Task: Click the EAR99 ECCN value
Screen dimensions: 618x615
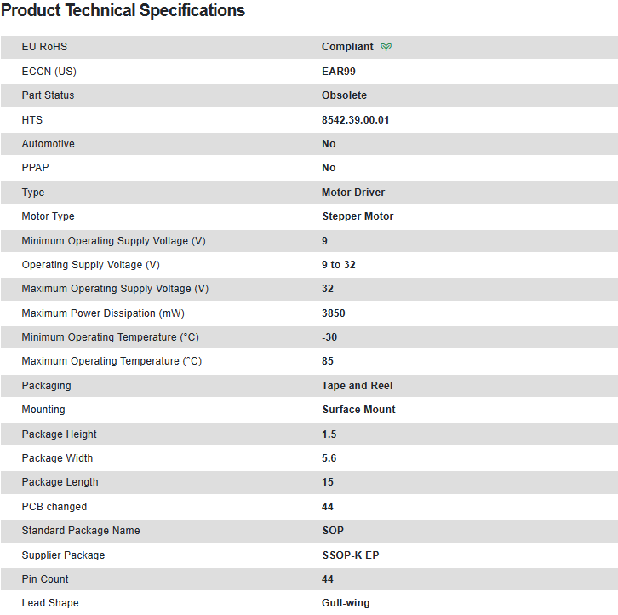Action: (x=339, y=72)
